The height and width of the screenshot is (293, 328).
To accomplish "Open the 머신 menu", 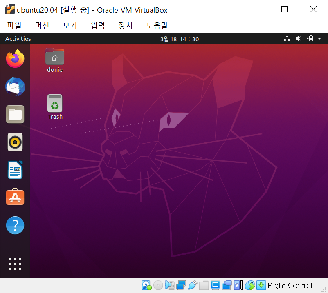I will click(x=42, y=25).
